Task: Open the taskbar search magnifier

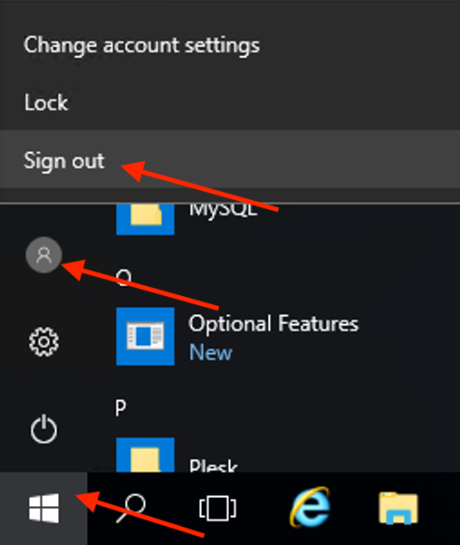Action: [x=131, y=508]
